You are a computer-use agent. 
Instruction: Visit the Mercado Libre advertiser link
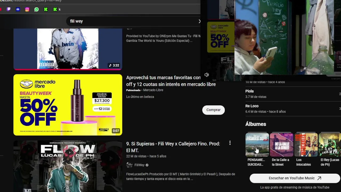tap(153, 90)
